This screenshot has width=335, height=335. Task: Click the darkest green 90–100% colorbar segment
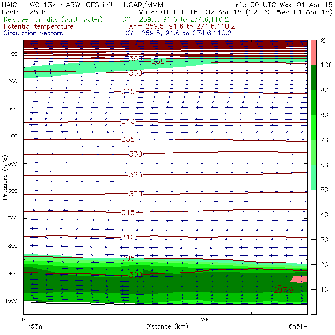click(314, 77)
